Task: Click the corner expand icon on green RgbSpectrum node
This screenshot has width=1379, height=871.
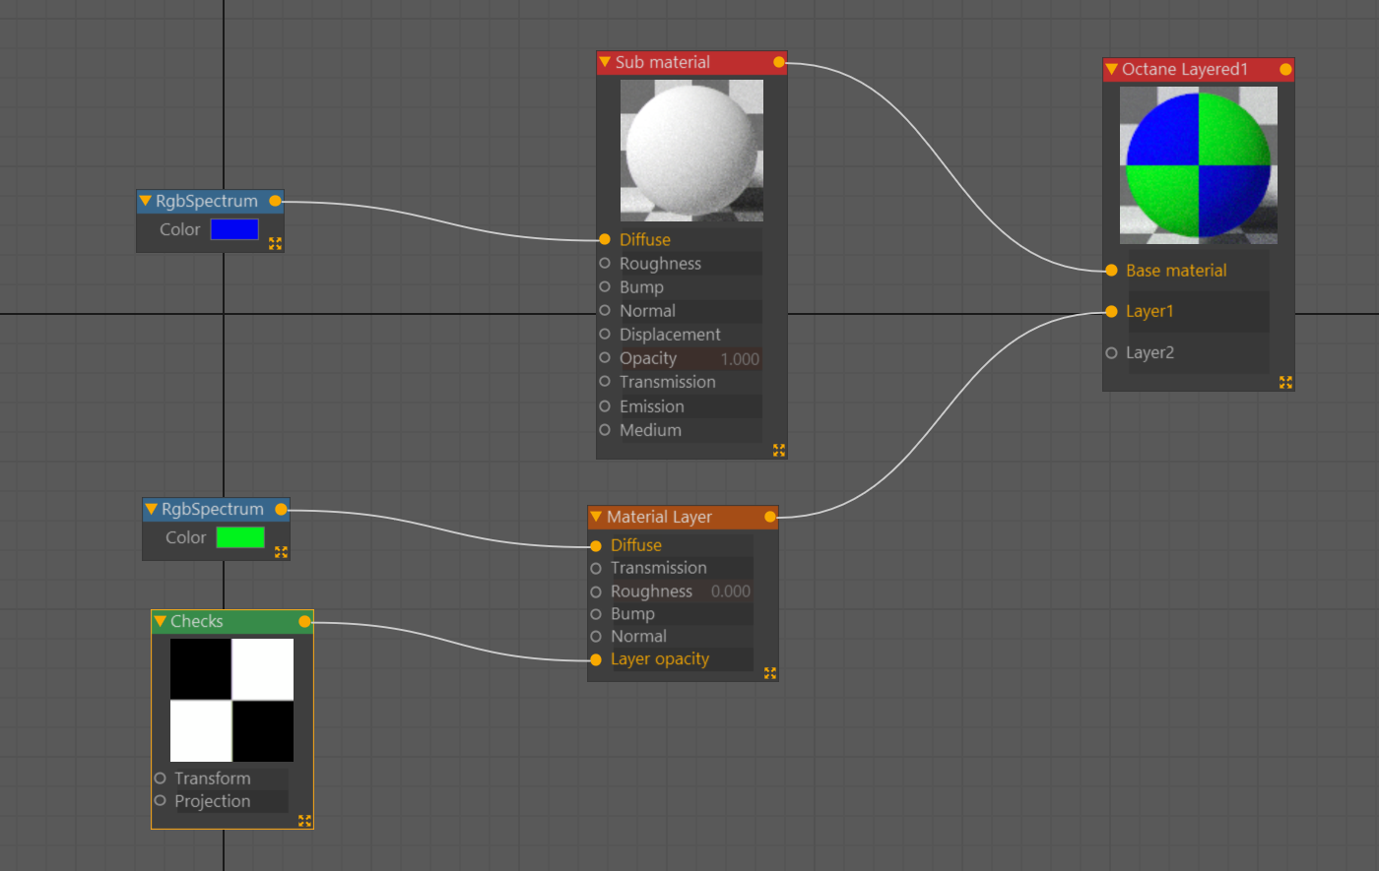Action: 281,552
